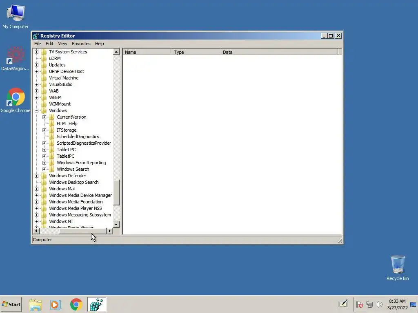This screenshot has width=418, height=313.
Task: Click the Windows Mail folder icon
Action: pyautogui.click(x=44, y=189)
